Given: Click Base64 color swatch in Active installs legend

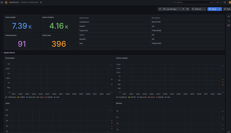Looking at the screenshot, I should click(x=157, y=97).
